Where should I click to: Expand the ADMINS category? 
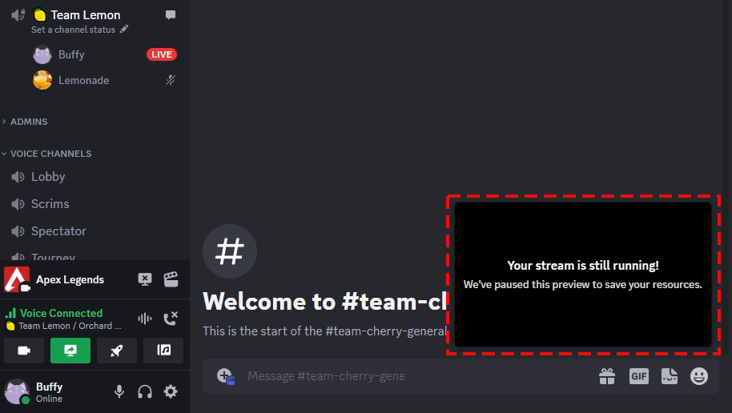(29, 122)
